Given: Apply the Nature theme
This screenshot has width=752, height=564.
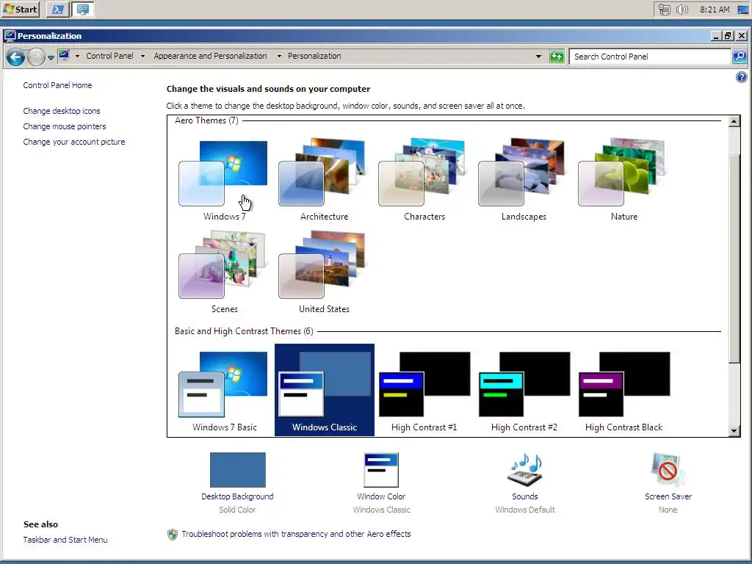Looking at the screenshot, I should [x=623, y=180].
